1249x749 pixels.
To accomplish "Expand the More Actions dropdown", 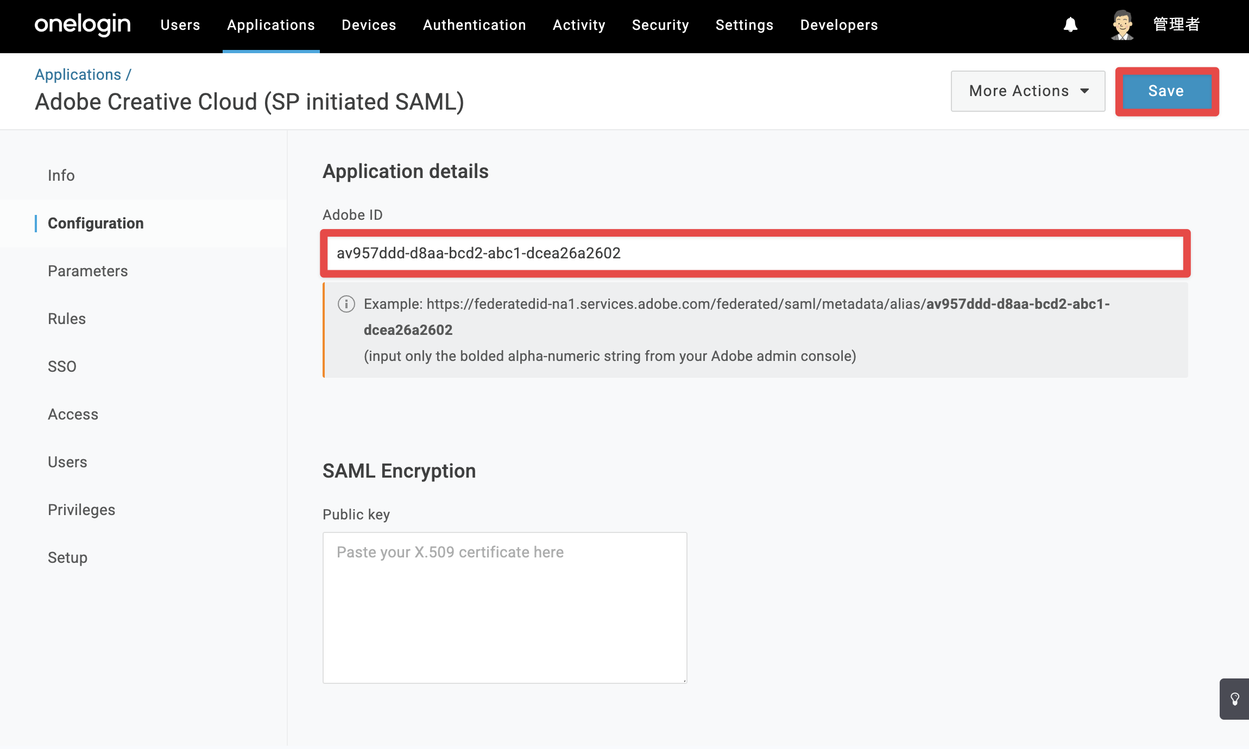I will pos(1028,91).
